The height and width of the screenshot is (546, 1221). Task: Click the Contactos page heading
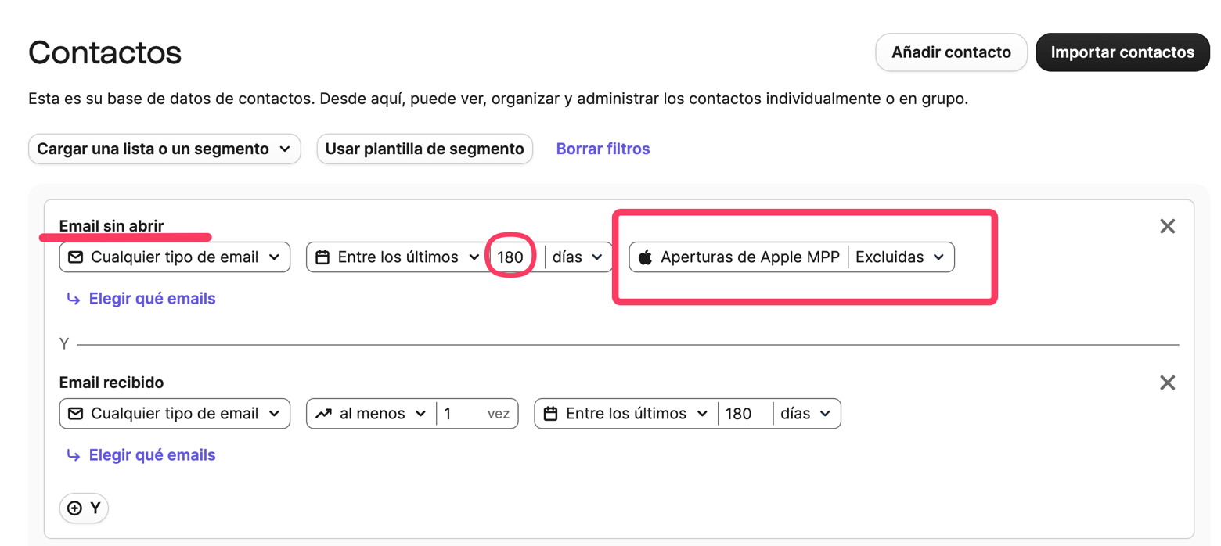(x=105, y=52)
